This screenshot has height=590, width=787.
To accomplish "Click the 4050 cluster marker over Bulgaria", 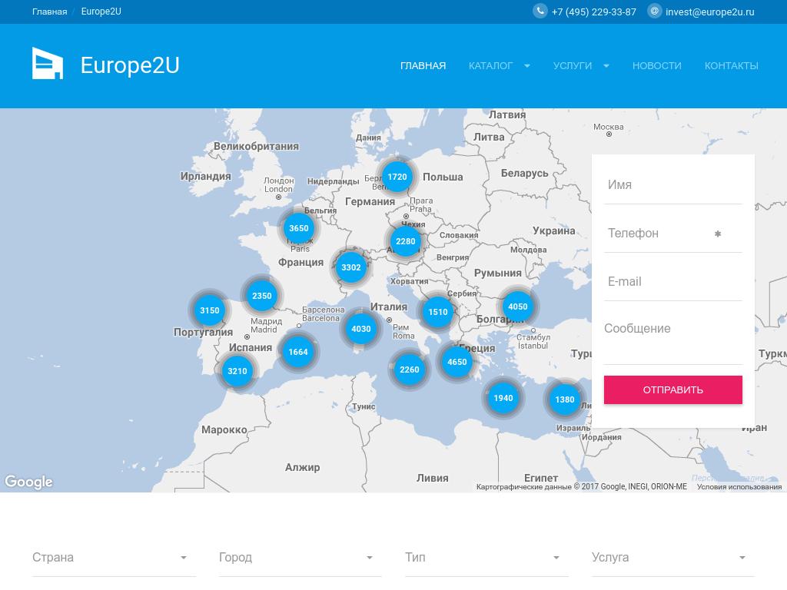I will point(518,307).
